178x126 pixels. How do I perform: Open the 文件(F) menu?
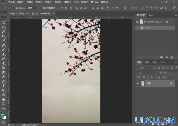click(11, 2)
